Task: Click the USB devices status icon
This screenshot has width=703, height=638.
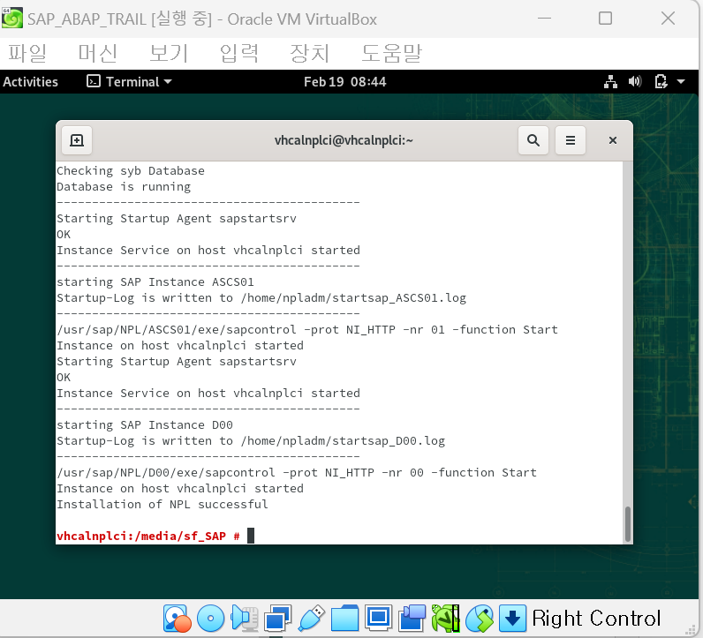Action: click(311, 619)
